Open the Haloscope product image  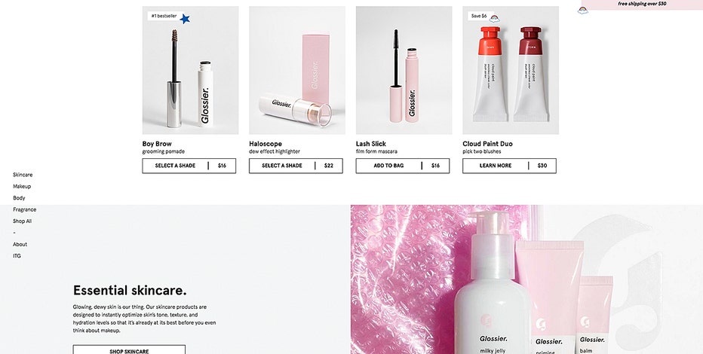[297, 70]
